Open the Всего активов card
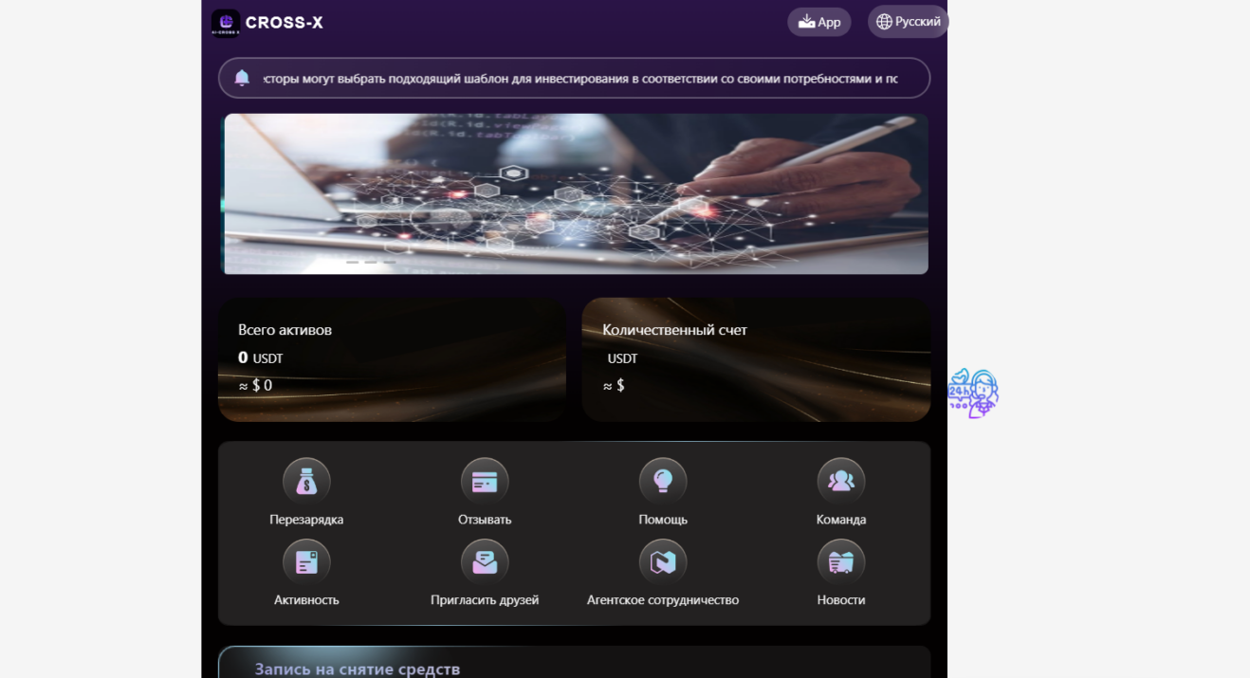Screen dimensions: 1250x678 pos(392,359)
